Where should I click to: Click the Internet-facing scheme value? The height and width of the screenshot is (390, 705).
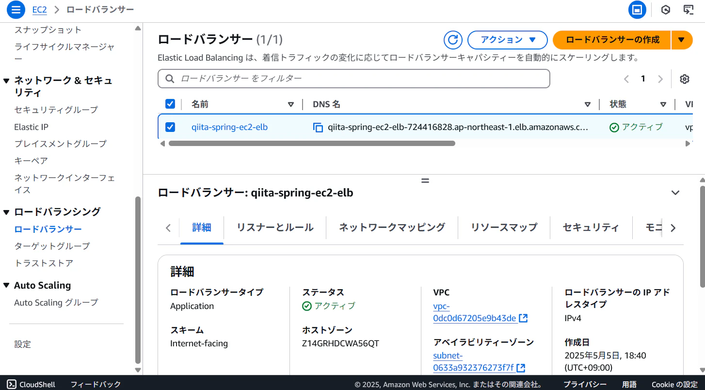(199, 343)
